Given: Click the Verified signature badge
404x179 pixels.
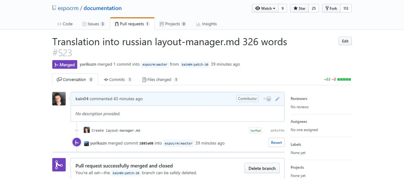Looking at the screenshot, I should click(255, 130).
